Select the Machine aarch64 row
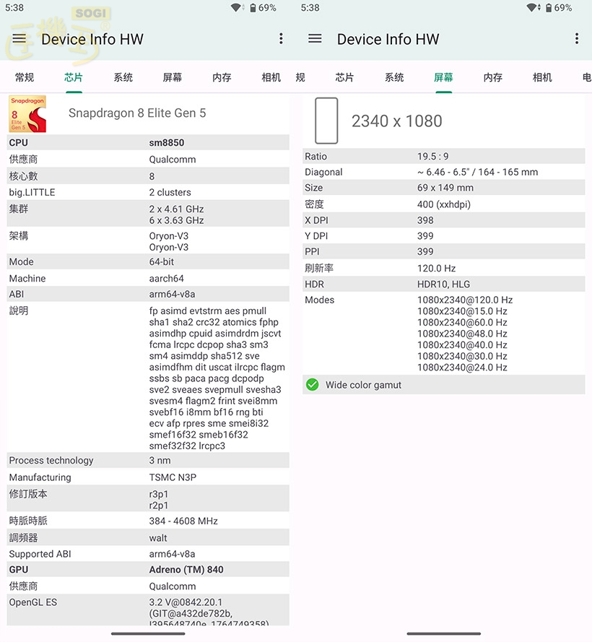The image size is (592, 642). click(148, 279)
